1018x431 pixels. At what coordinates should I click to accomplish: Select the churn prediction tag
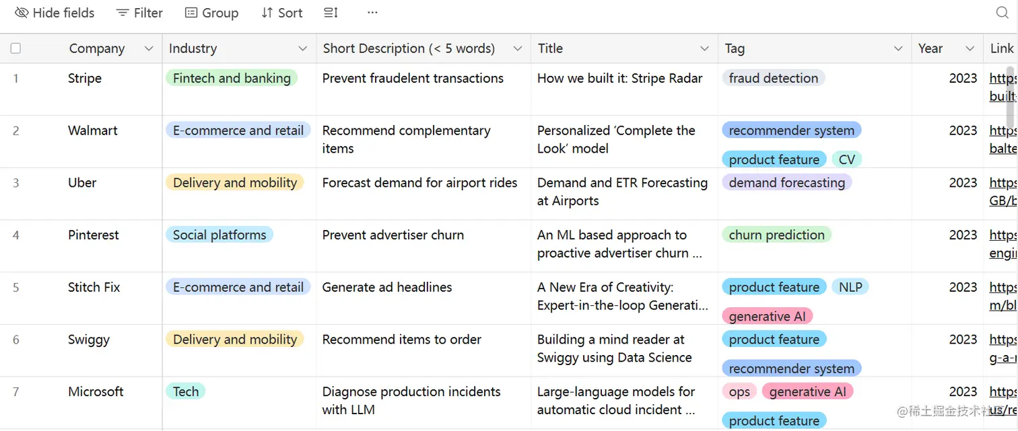(777, 235)
